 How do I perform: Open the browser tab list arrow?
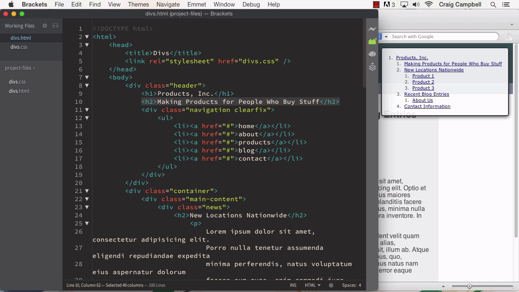point(512,25)
